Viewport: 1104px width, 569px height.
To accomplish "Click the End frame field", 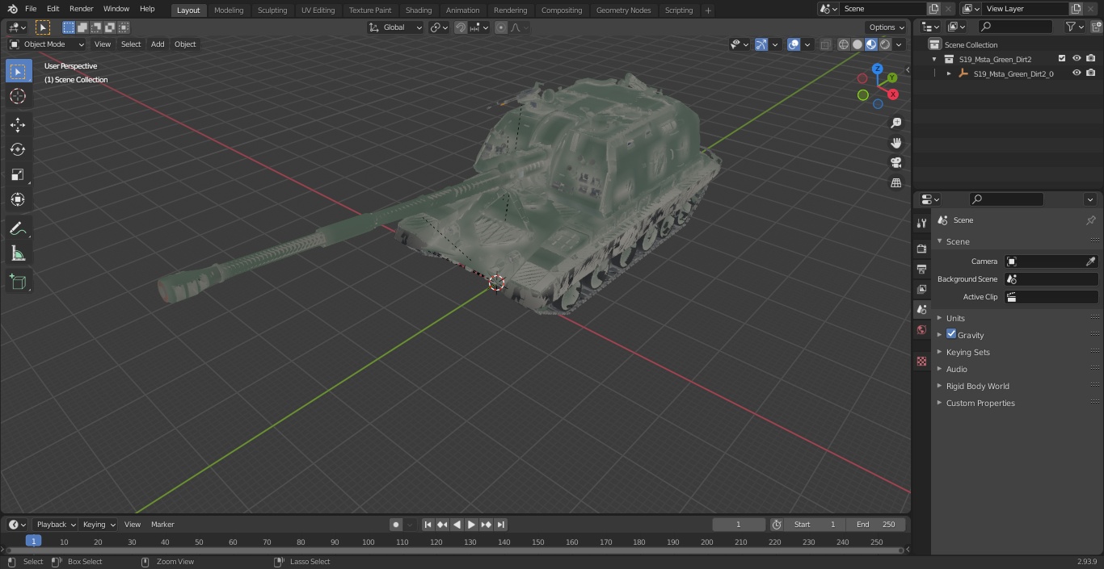I will 876,525.
